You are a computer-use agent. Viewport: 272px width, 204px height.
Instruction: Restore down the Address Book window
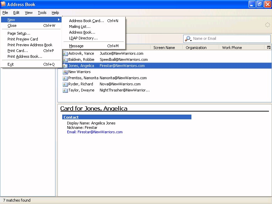(x=260, y=4)
